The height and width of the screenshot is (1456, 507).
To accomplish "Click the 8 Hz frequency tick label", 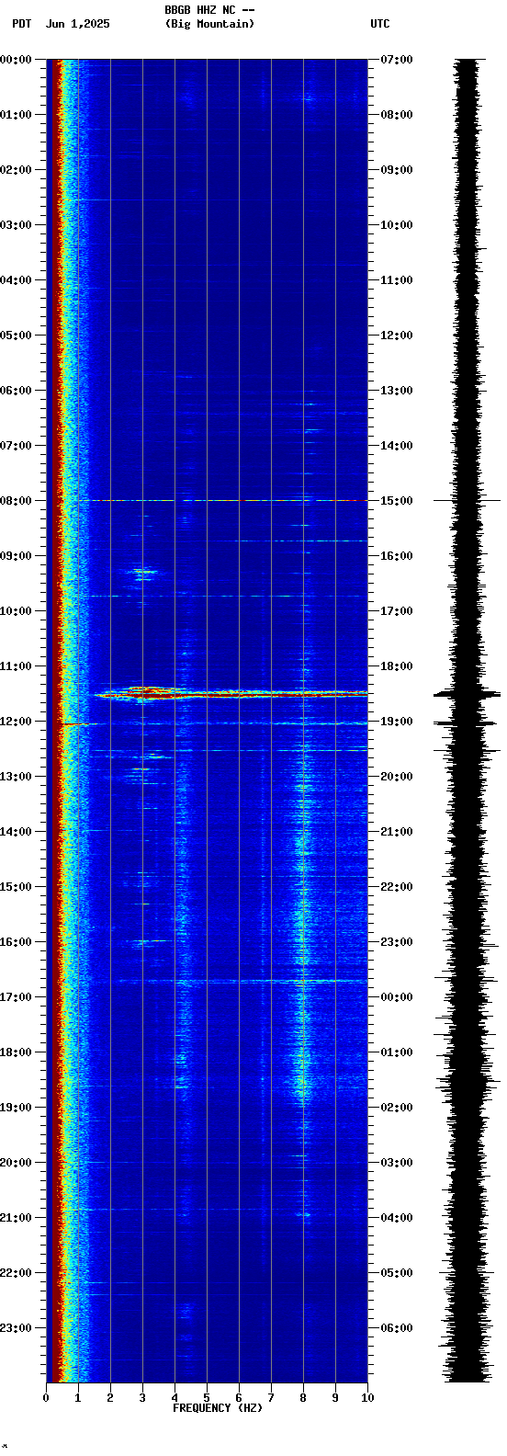I will [x=303, y=1398].
